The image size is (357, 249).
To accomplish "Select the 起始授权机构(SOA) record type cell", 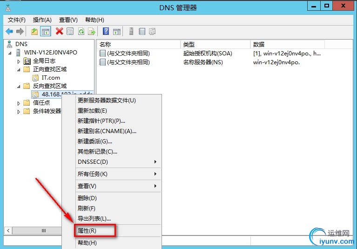I will click(x=208, y=54).
